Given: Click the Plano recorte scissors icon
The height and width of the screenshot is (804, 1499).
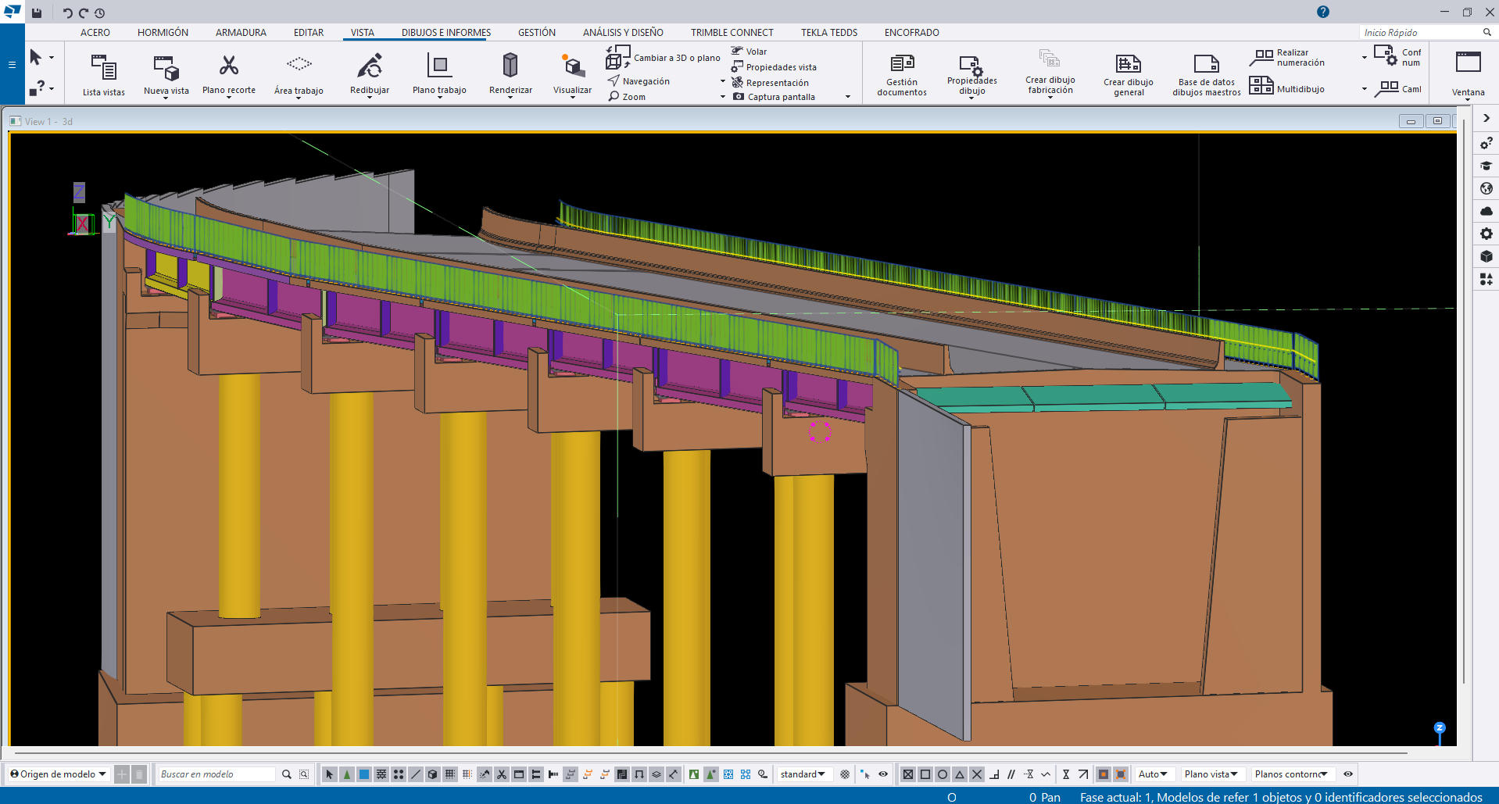Looking at the screenshot, I should [228, 66].
